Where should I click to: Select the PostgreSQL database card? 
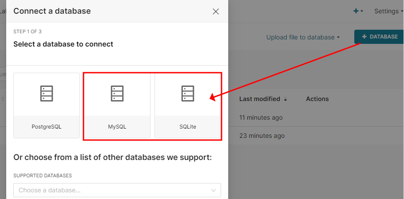coord(47,105)
